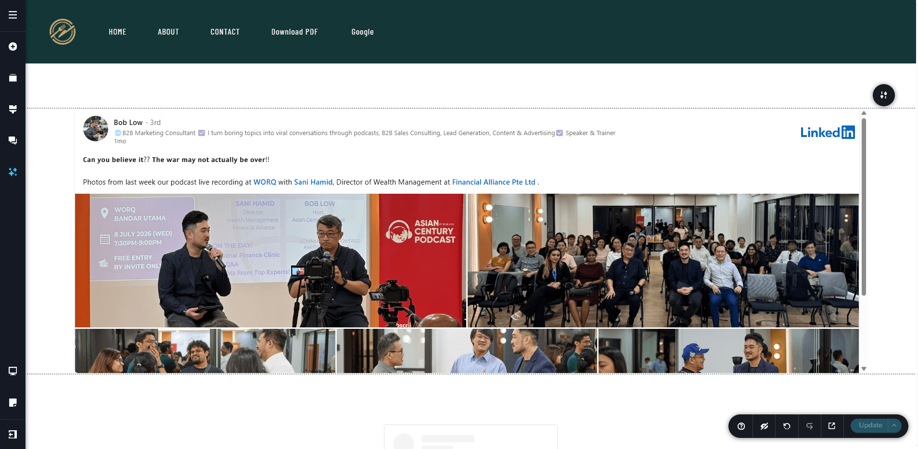Open the help question mark icon

(741, 426)
